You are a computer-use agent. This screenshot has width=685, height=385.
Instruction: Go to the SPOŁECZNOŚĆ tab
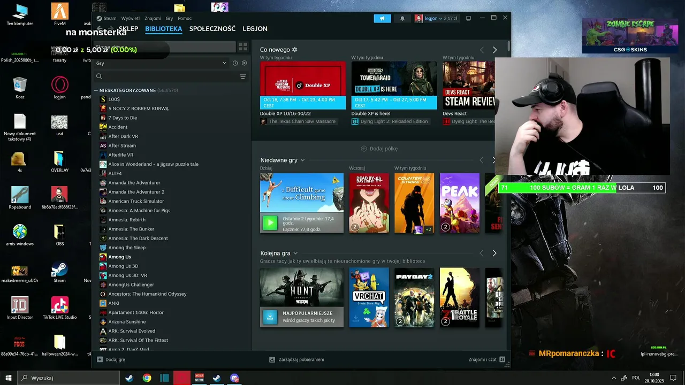click(212, 29)
